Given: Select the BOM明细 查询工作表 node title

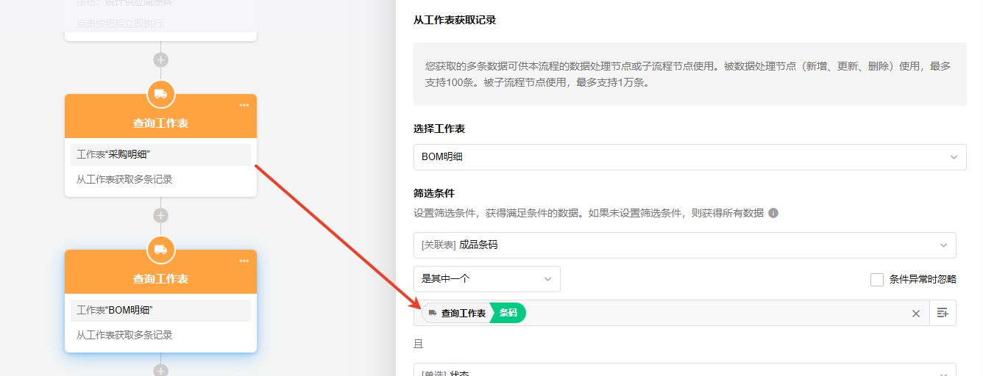Looking at the screenshot, I should pyautogui.click(x=160, y=279).
